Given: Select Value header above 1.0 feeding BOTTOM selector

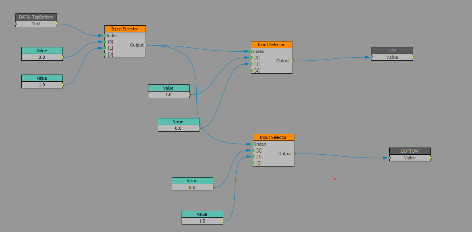Looking at the screenshot, I should [202, 214].
